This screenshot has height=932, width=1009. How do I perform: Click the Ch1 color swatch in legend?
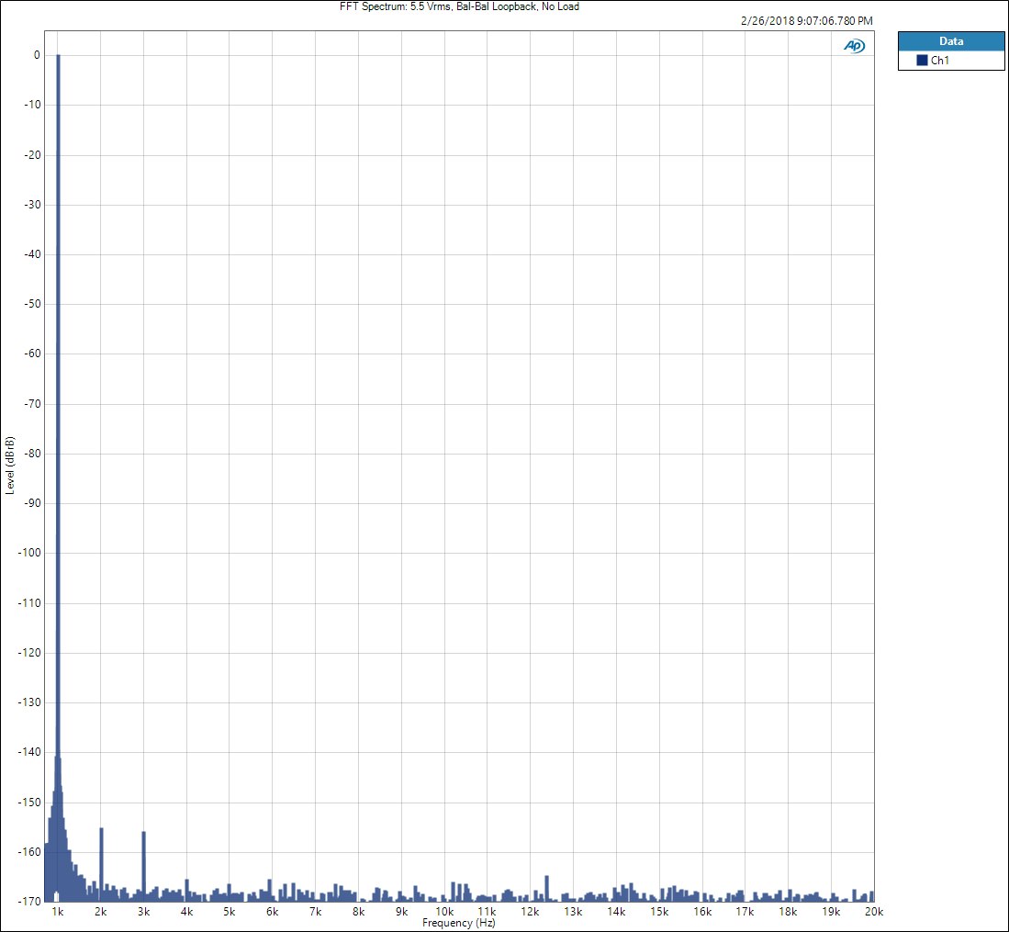pyautogui.click(x=922, y=61)
